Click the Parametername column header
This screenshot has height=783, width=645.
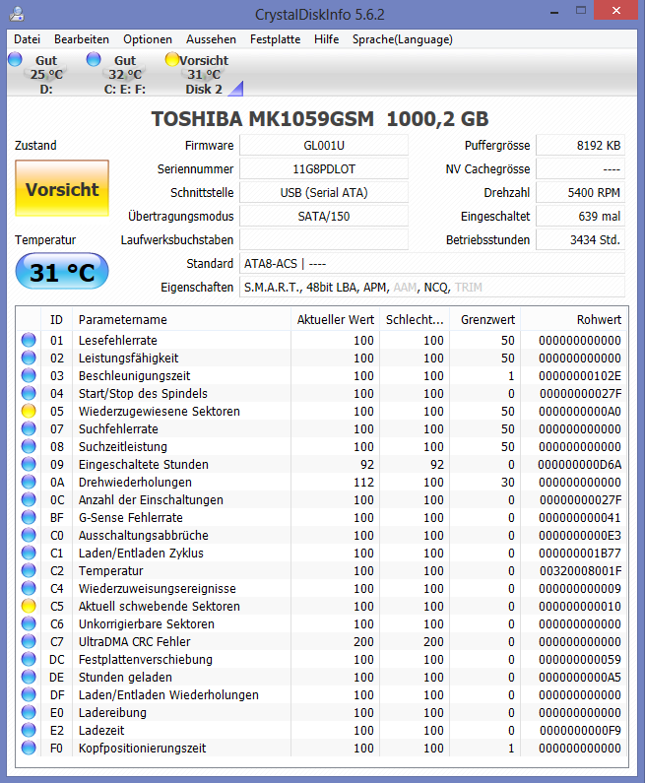click(x=182, y=319)
